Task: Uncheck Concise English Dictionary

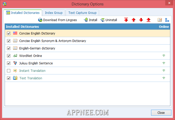Action: coord(8,33)
